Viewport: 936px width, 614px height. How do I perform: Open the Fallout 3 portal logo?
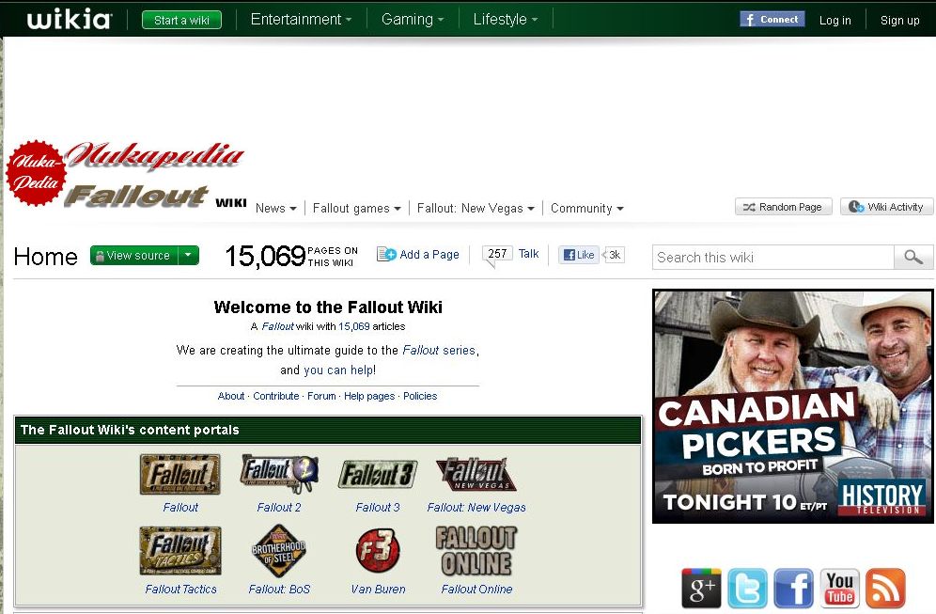378,475
